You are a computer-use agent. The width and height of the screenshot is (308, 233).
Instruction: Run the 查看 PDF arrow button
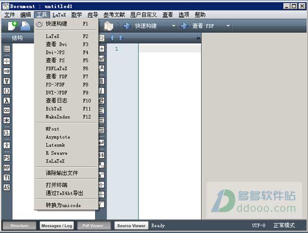[x=184, y=26]
